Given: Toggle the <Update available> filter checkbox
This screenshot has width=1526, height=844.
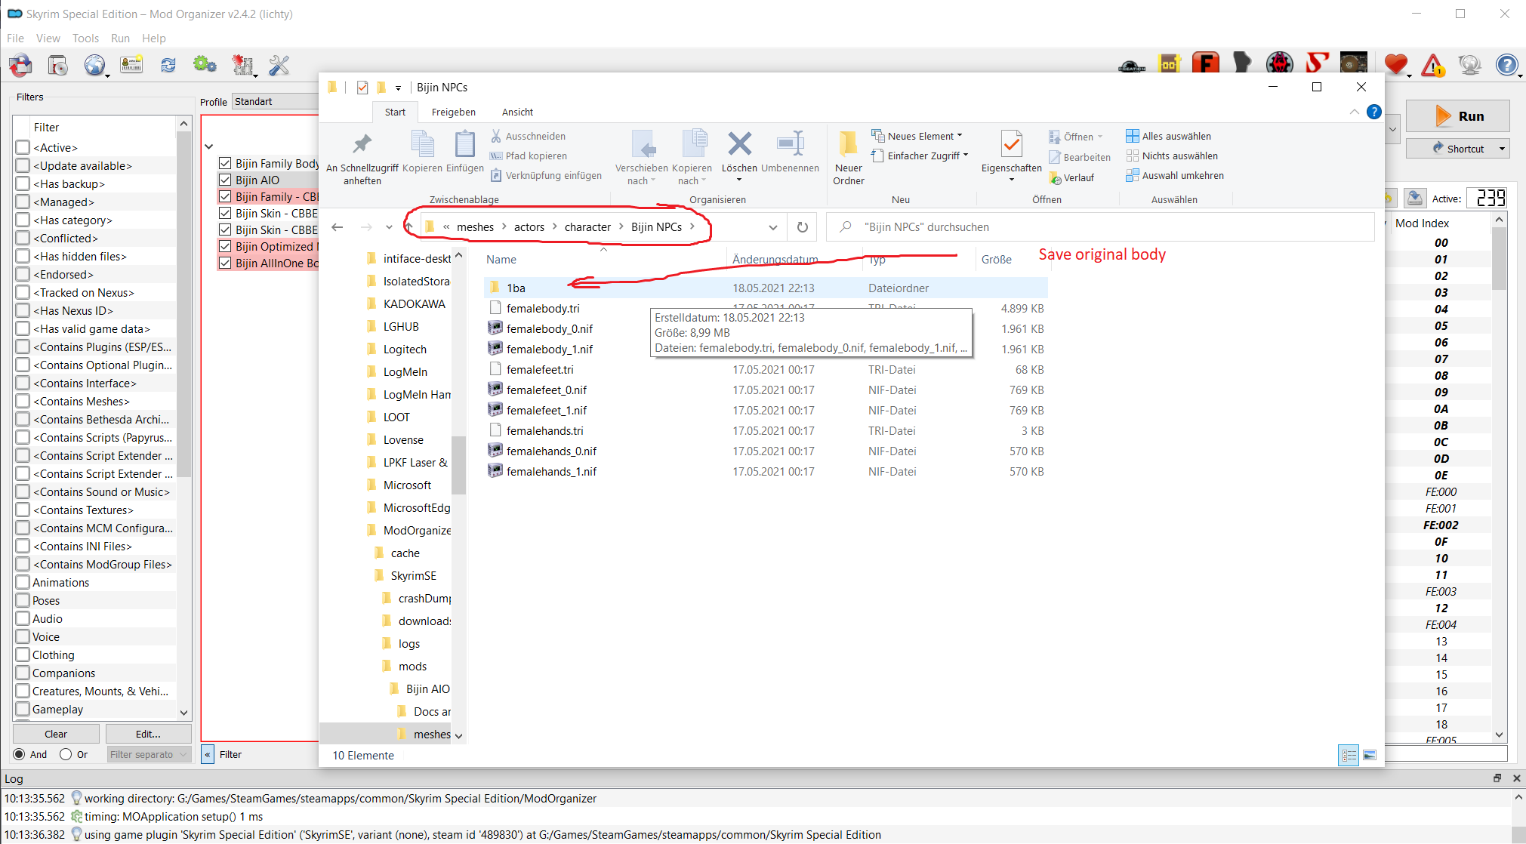Looking at the screenshot, I should tap(23, 165).
